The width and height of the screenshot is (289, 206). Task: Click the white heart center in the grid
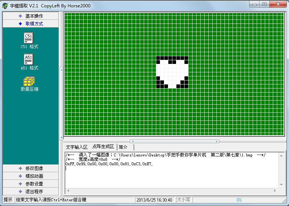pyautogui.click(x=172, y=72)
